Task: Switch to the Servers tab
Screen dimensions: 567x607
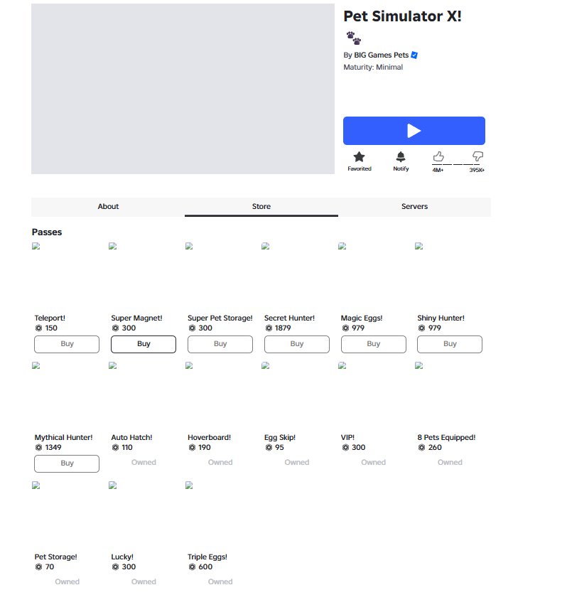Action: pyautogui.click(x=414, y=207)
